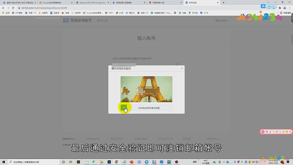Open Cortana circle in taskbar
The image size is (293, 165).
(63, 162)
